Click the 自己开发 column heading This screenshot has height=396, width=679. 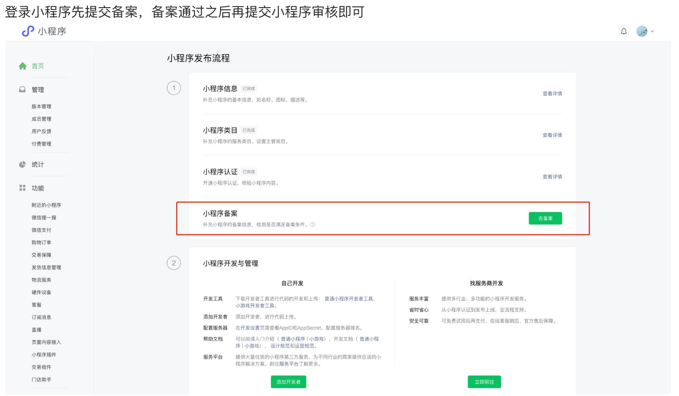coord(292,283)
